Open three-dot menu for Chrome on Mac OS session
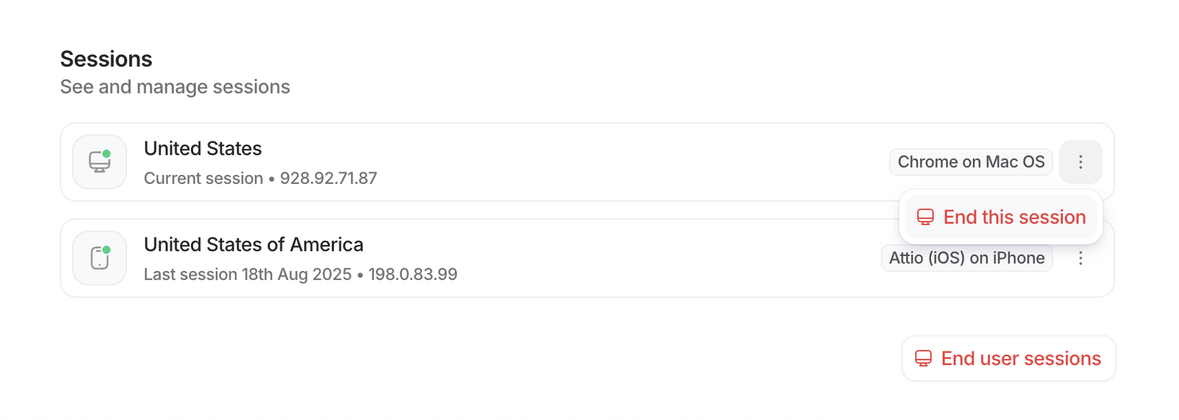Viewport: 1179px width, 420px height. [1080, 162]
